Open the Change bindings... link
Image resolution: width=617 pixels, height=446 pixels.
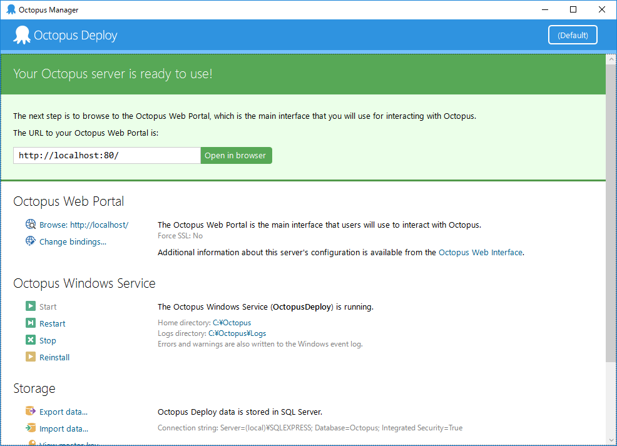click(x=73, y=242)
